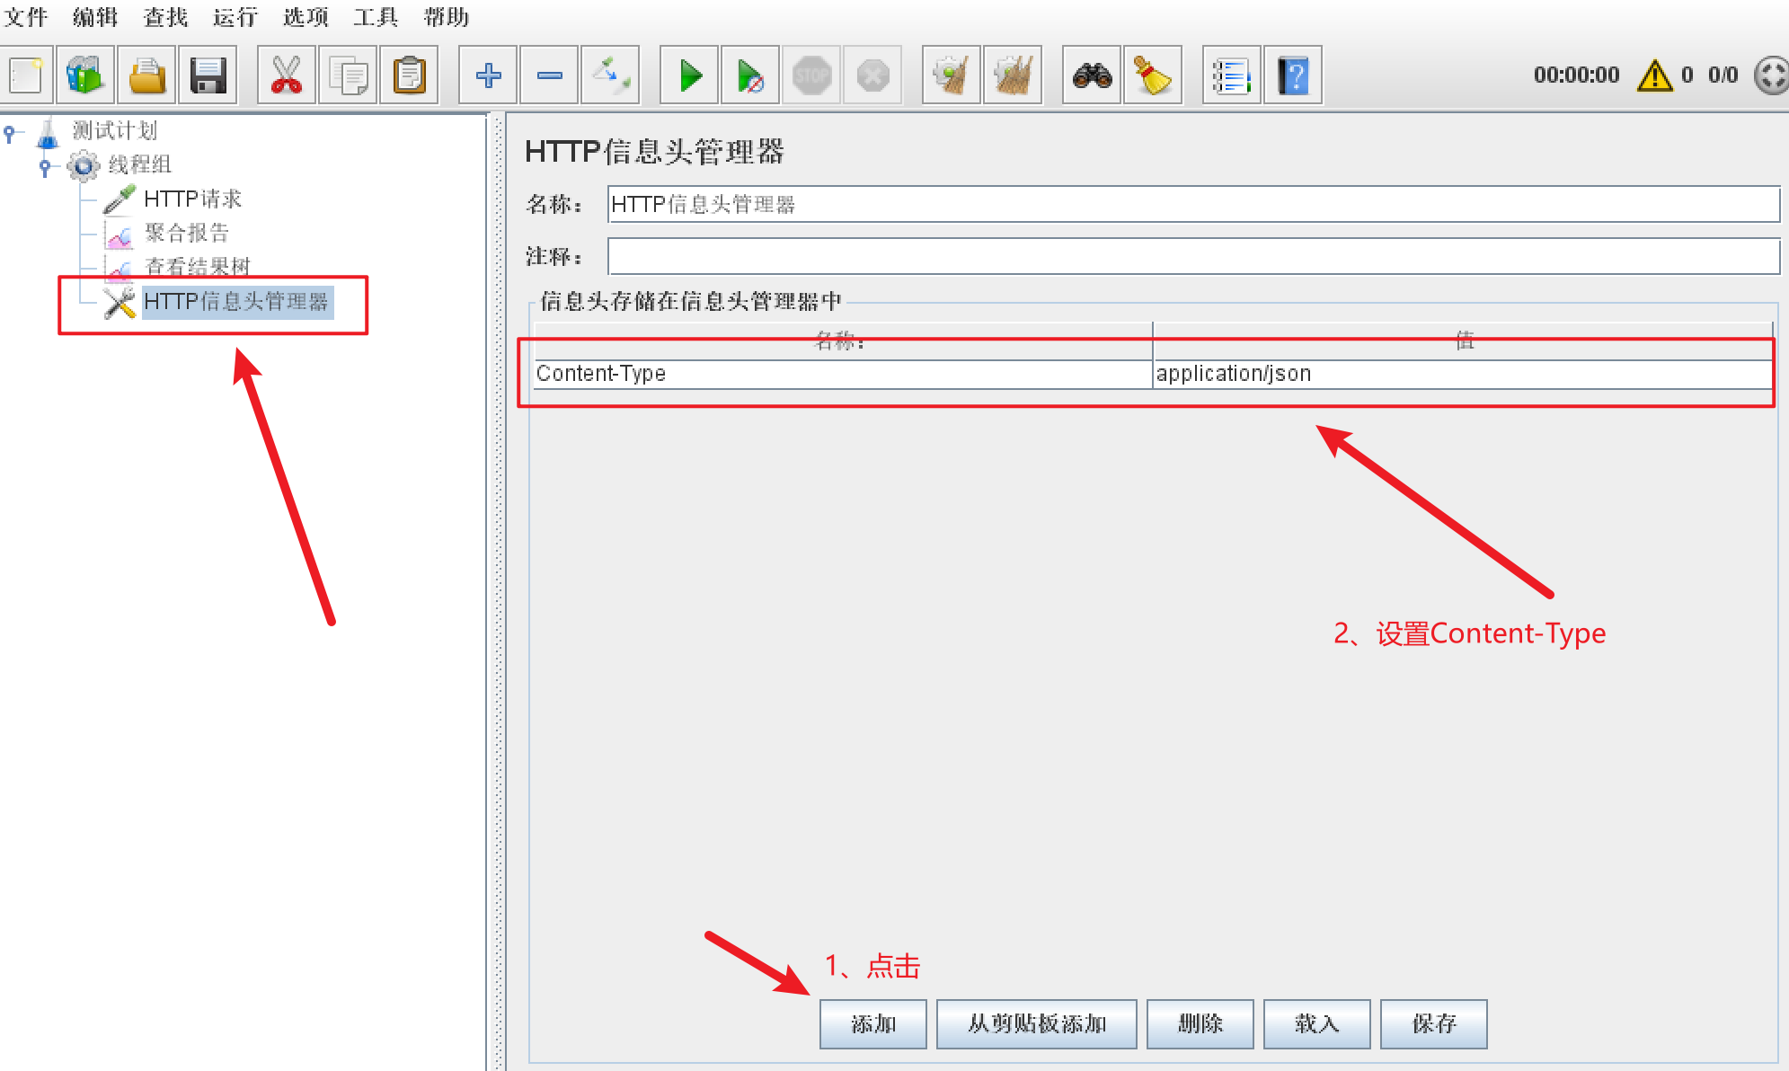Click the yellow warning log icon

tap(1654, 75)
